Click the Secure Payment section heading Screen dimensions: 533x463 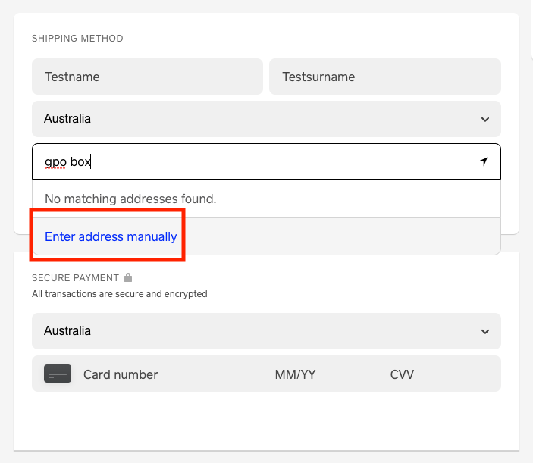[x=75, y=278]
